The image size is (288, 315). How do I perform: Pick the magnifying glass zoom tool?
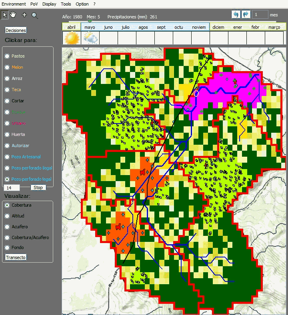[x=35, y=15]
